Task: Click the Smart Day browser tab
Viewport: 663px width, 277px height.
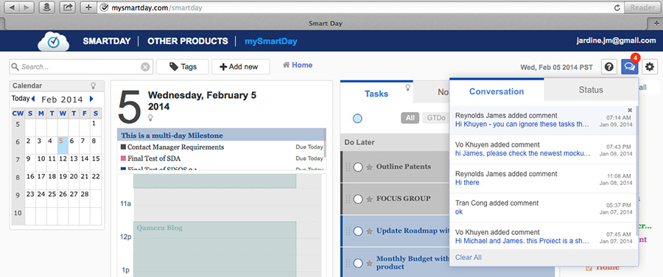Action: point(325,24)
